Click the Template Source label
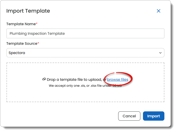This screenshot has height=132, width=176. [22, 43]
